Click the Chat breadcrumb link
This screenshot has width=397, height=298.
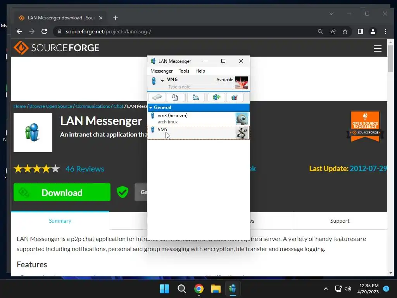pyautogui.click(x=118, y=106)
